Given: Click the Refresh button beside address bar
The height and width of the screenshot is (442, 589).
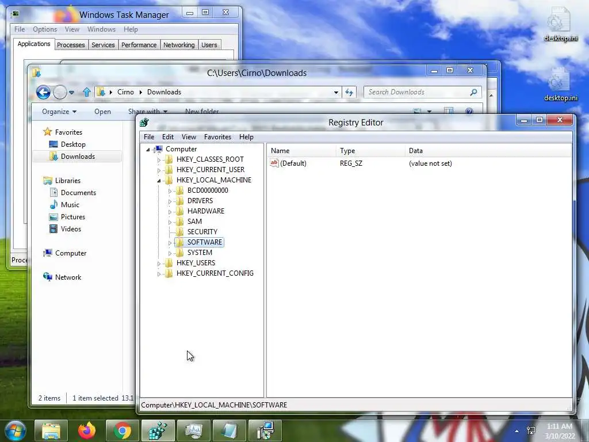Looking at the screenshot, I should (x=349, y=92).
